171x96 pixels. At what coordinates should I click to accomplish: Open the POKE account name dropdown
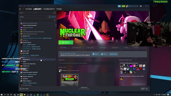point(134,6)
